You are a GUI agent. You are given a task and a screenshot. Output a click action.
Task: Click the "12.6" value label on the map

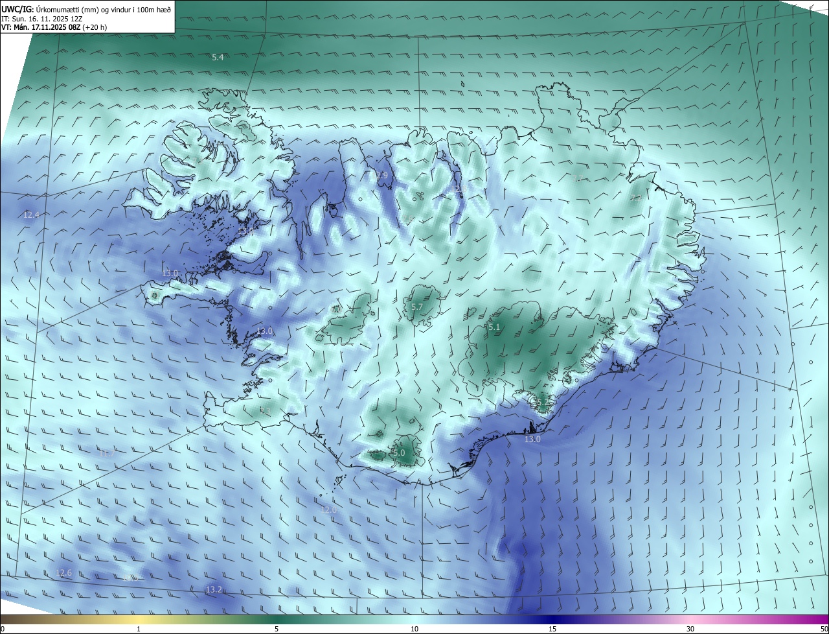(x=64, y=573)
